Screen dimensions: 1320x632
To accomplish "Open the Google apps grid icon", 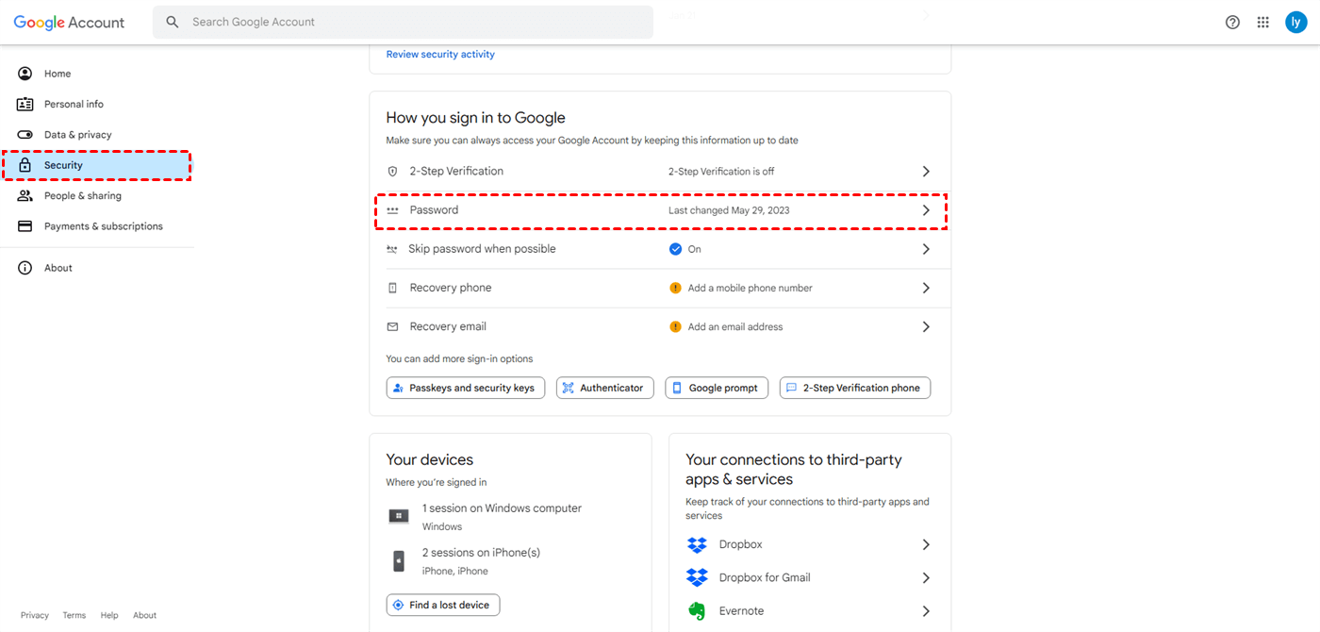I will coord(1263,23).
